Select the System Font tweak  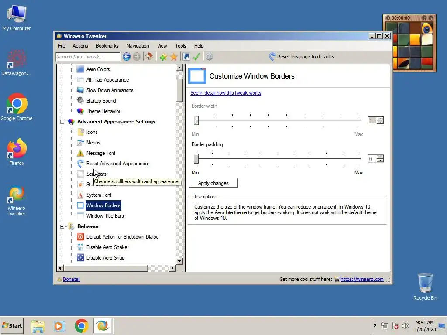[99, 195]
